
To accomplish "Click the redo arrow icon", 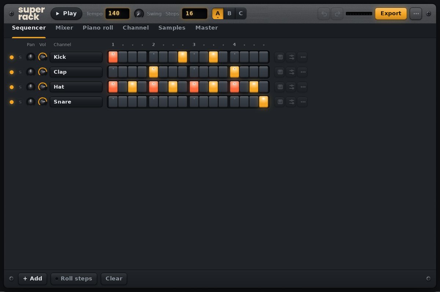I will (x=337, y=14).
